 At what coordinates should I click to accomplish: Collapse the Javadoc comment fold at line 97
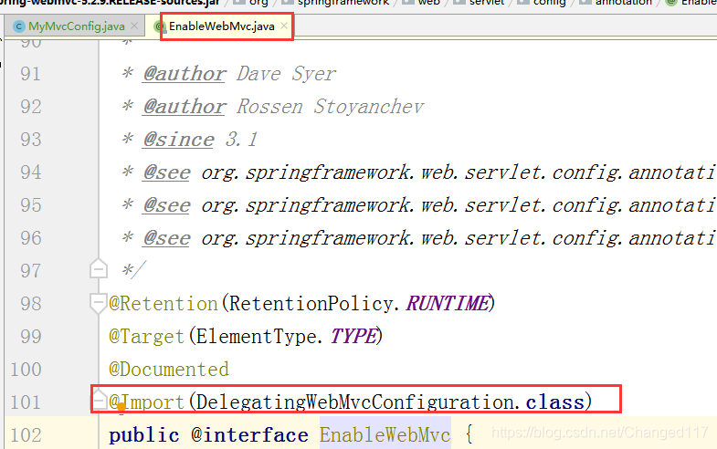coord(99,269)
